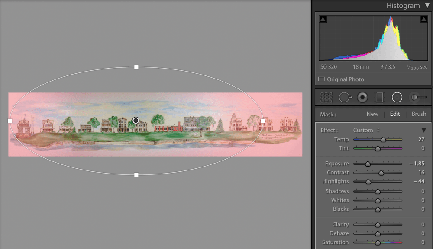433x249 pixels.
Task: Click the Saturation label
Action: (336, 242)
